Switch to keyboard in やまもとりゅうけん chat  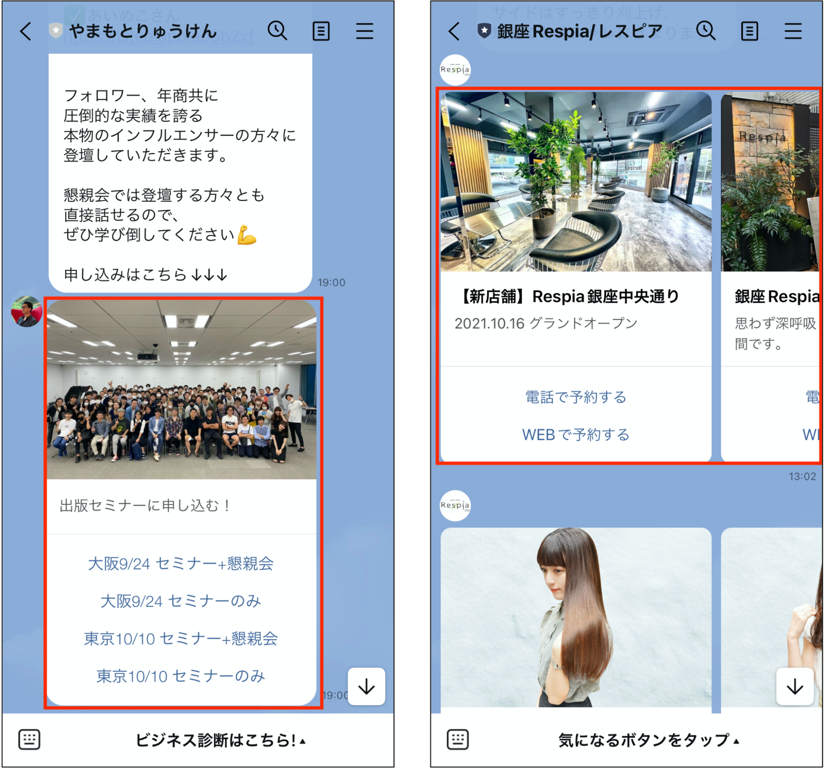click(29, 740)
